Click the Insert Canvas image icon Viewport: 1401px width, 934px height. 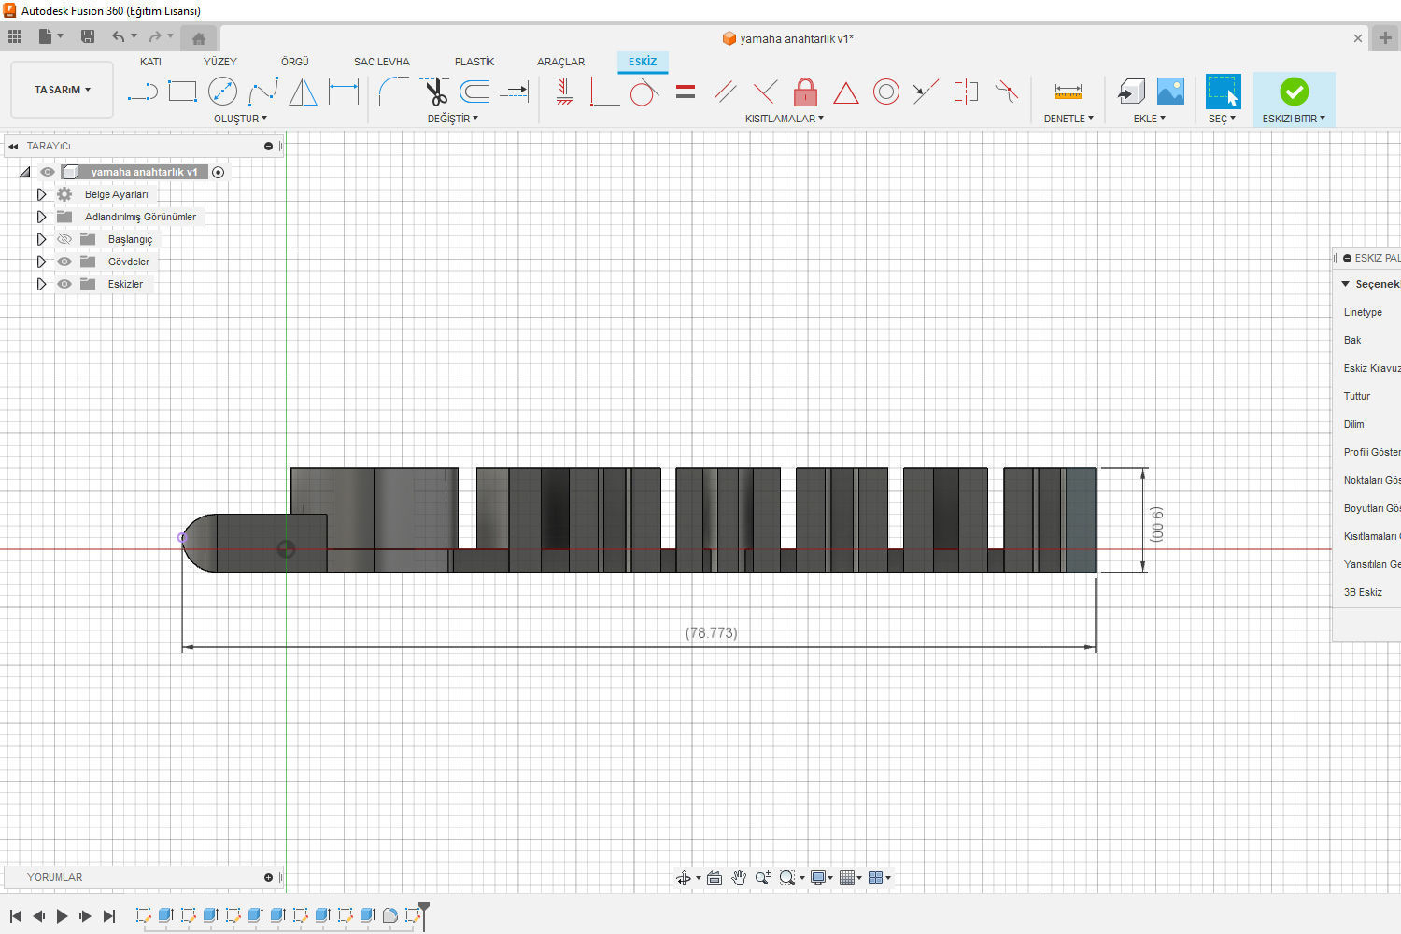pyautogui.click(x=1170, y=92)
